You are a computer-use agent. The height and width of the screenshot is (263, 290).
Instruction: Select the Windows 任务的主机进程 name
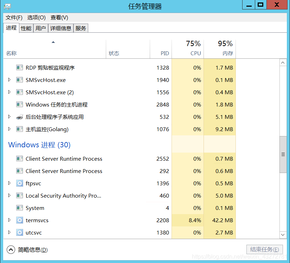57,105
